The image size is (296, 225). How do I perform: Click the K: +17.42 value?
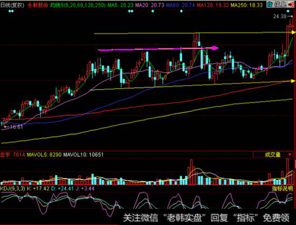(x=38, y=188)
